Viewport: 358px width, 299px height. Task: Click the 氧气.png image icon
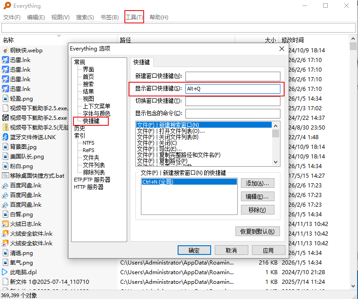tap(5, 262)
